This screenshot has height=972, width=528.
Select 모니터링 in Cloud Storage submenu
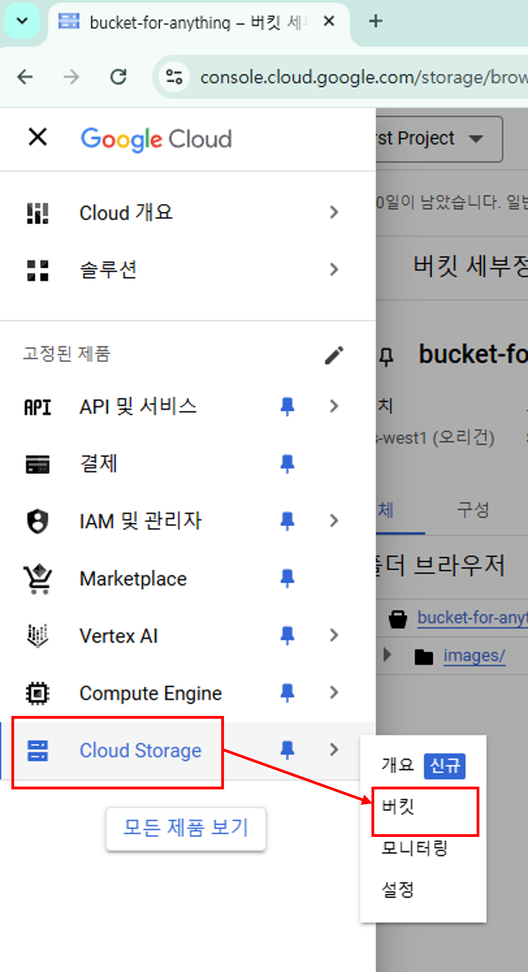(x=414, y=848)
